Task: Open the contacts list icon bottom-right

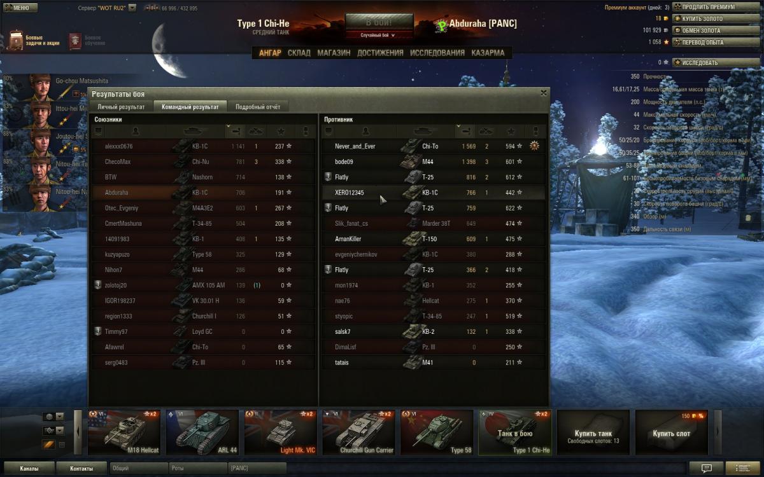Action: point(742,469)
